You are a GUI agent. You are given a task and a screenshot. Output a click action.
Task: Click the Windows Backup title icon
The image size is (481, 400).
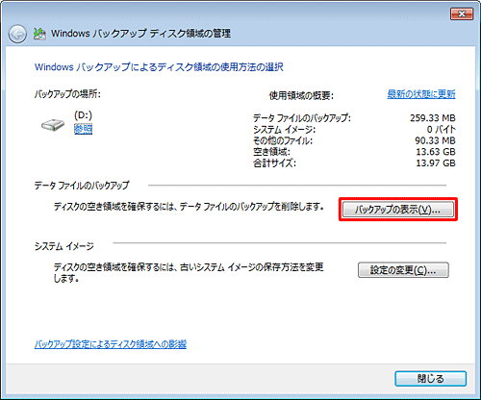[39, 34]
